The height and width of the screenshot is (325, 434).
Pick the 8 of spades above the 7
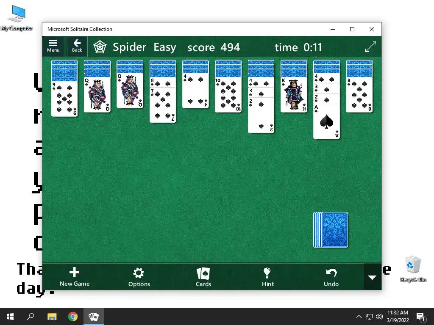[x=162, y=83]
